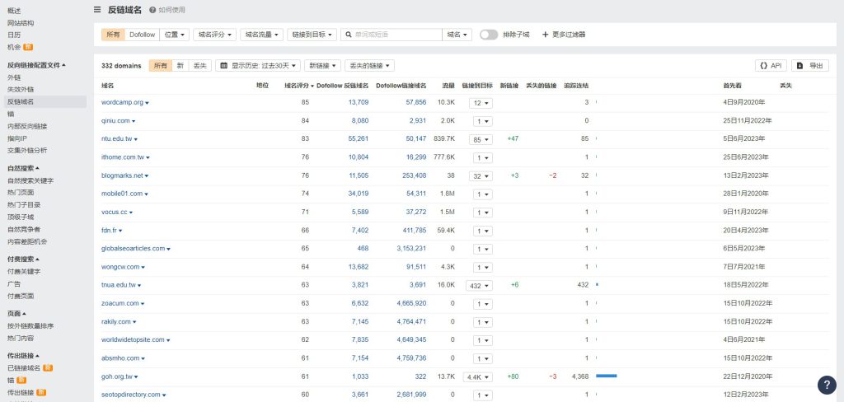The width and height of the screenshot is (844, 402).
Task: Go to 失效外链 sidebar item
Action: tap(21, 89)
